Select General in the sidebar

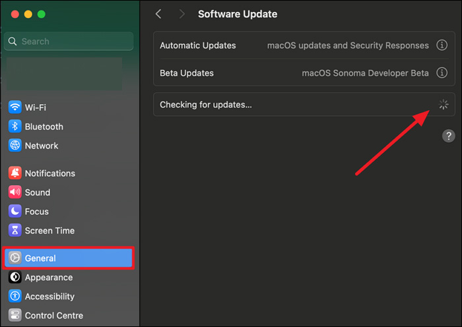tap(68, 258)
